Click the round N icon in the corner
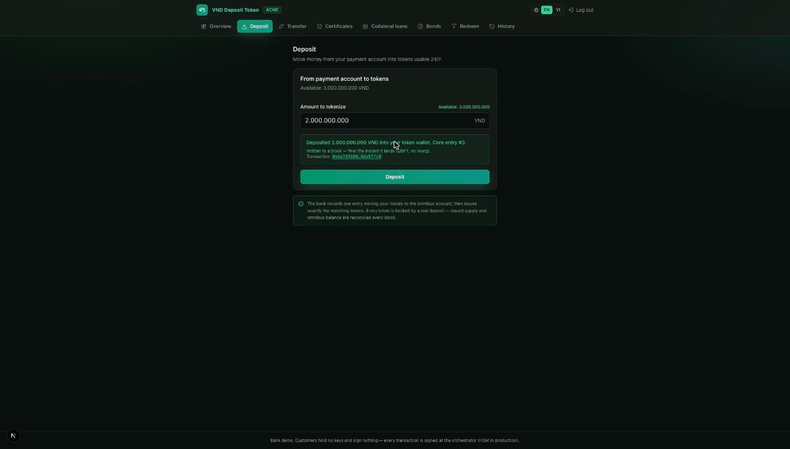 (x=13, y=436)
